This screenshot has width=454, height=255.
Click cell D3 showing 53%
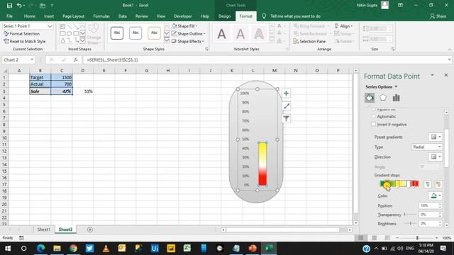(83, 91)
